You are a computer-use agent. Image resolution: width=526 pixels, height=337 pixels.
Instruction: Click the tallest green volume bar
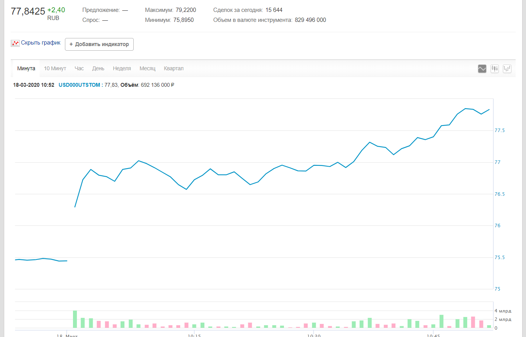[x=75, y=319]
